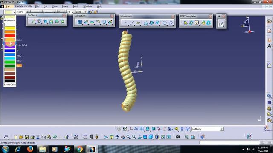Select the Plane tool in Wireframe toolbar
The width and height of the screenshot is (273, 153).
(x=138, y=23)
